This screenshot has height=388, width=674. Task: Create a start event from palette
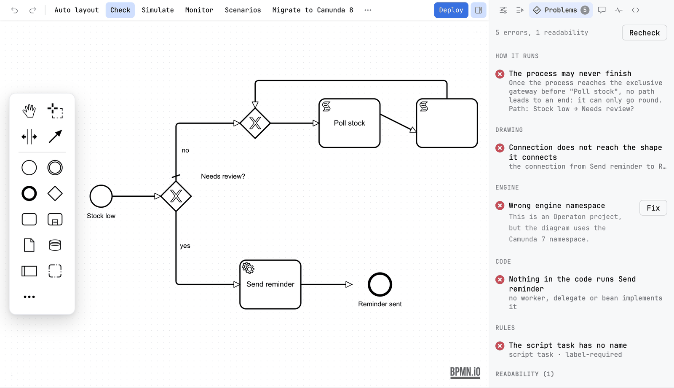[x=29, y=168]
